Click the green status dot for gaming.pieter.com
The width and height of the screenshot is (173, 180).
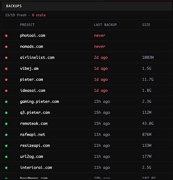point(6,102)
